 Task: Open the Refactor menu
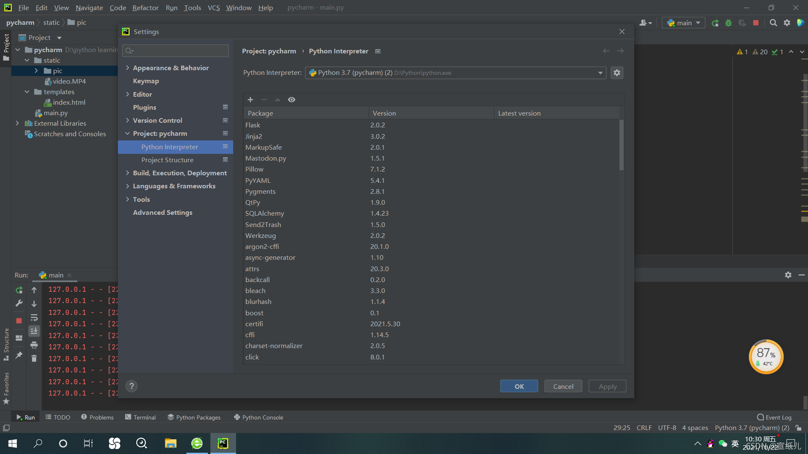click(x=145, y=8)
